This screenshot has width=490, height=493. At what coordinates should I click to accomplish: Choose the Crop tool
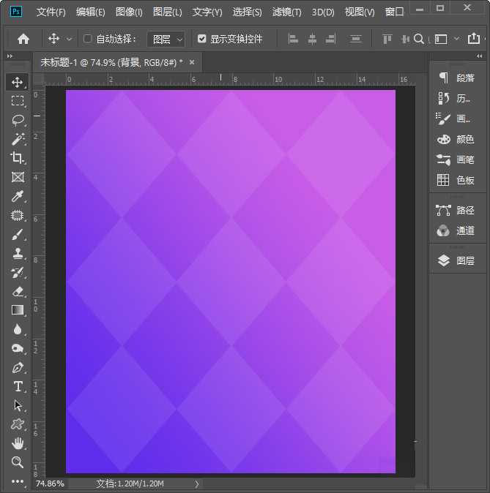tap(18, 158)
